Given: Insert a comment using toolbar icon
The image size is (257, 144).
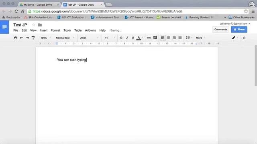Looking at the screenshot, I should click(x=155, y=38).
